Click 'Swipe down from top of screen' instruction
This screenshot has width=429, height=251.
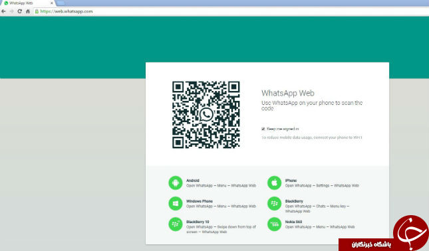221,229
